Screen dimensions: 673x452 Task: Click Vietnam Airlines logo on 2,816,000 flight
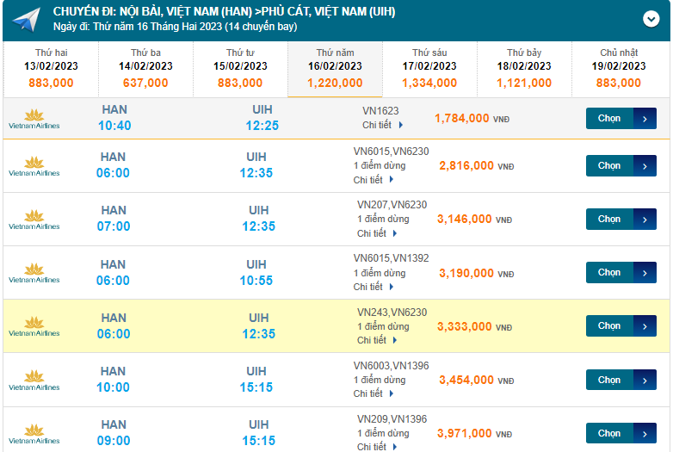pos(34,166)
